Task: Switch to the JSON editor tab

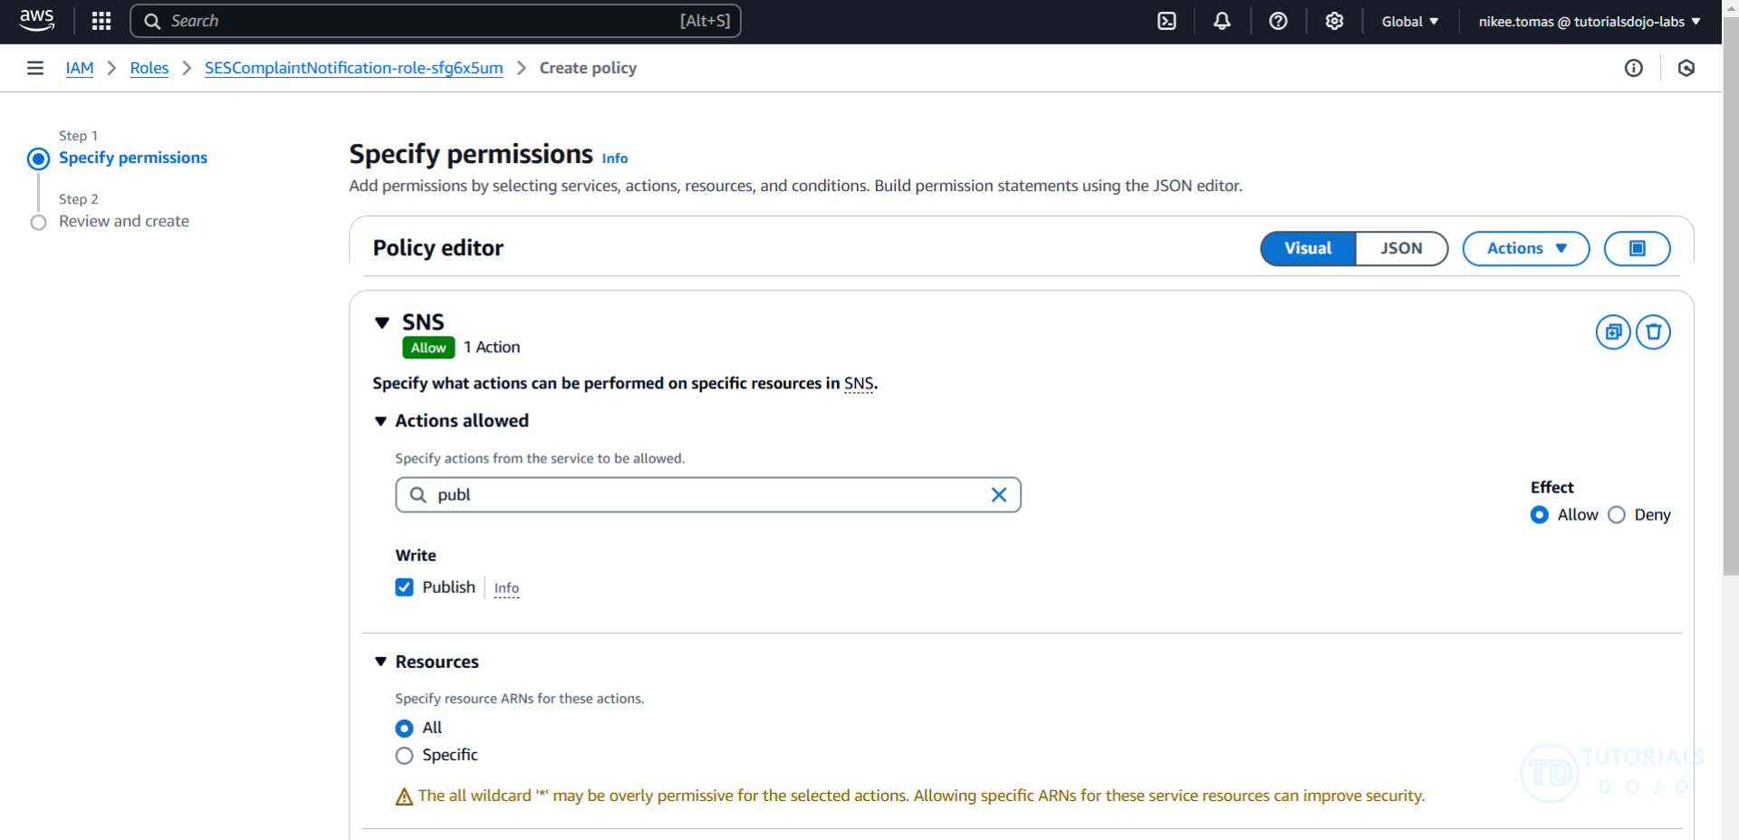Action: coord(1401,248)
